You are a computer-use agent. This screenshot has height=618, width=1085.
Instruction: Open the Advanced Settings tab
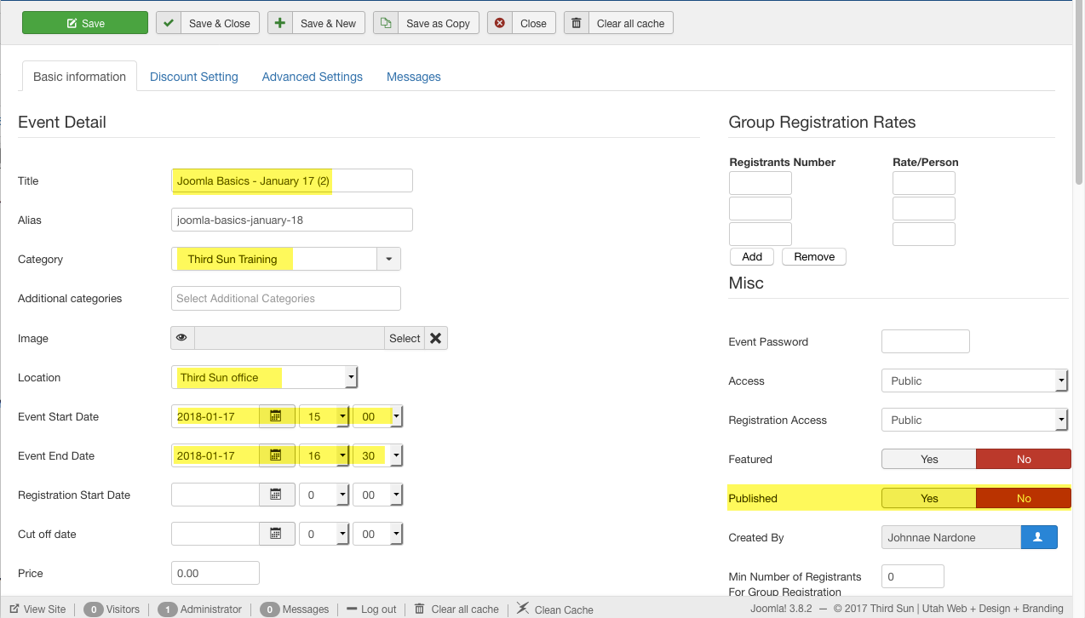(312, 77)
